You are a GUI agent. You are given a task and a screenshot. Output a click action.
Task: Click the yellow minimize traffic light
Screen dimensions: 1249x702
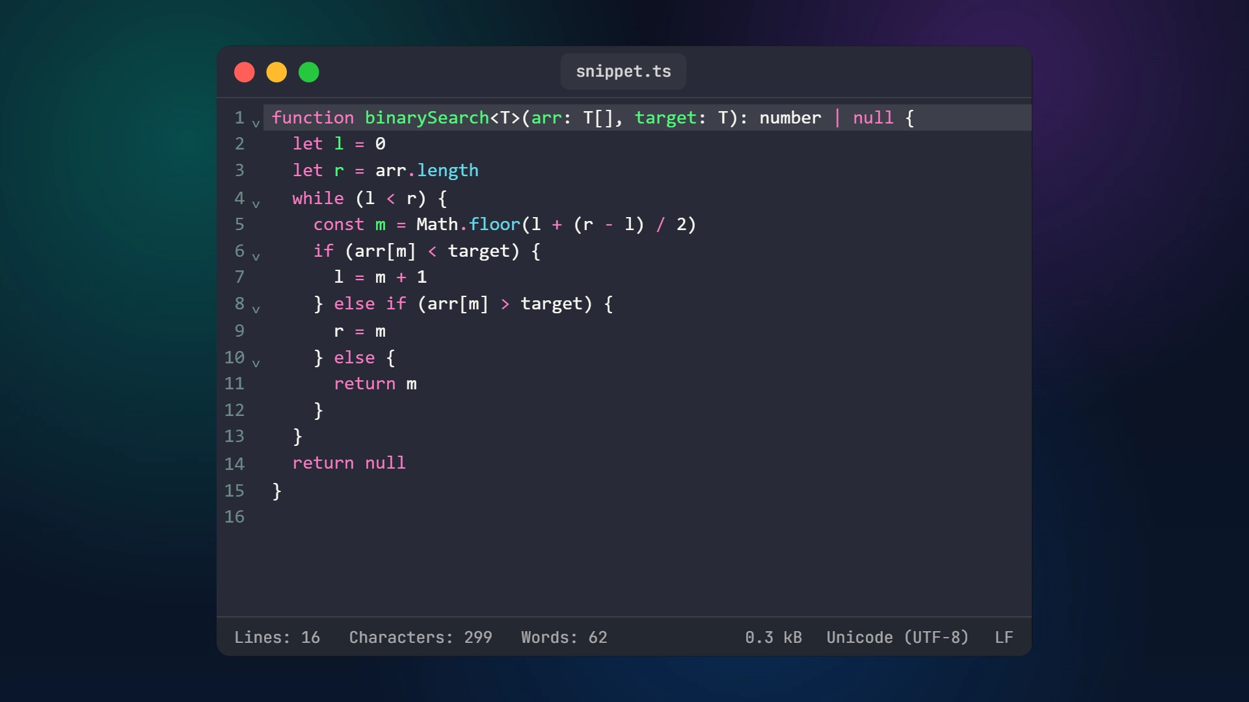pos(276,72)
